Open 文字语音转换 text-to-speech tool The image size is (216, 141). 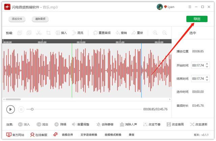[89, 135]
